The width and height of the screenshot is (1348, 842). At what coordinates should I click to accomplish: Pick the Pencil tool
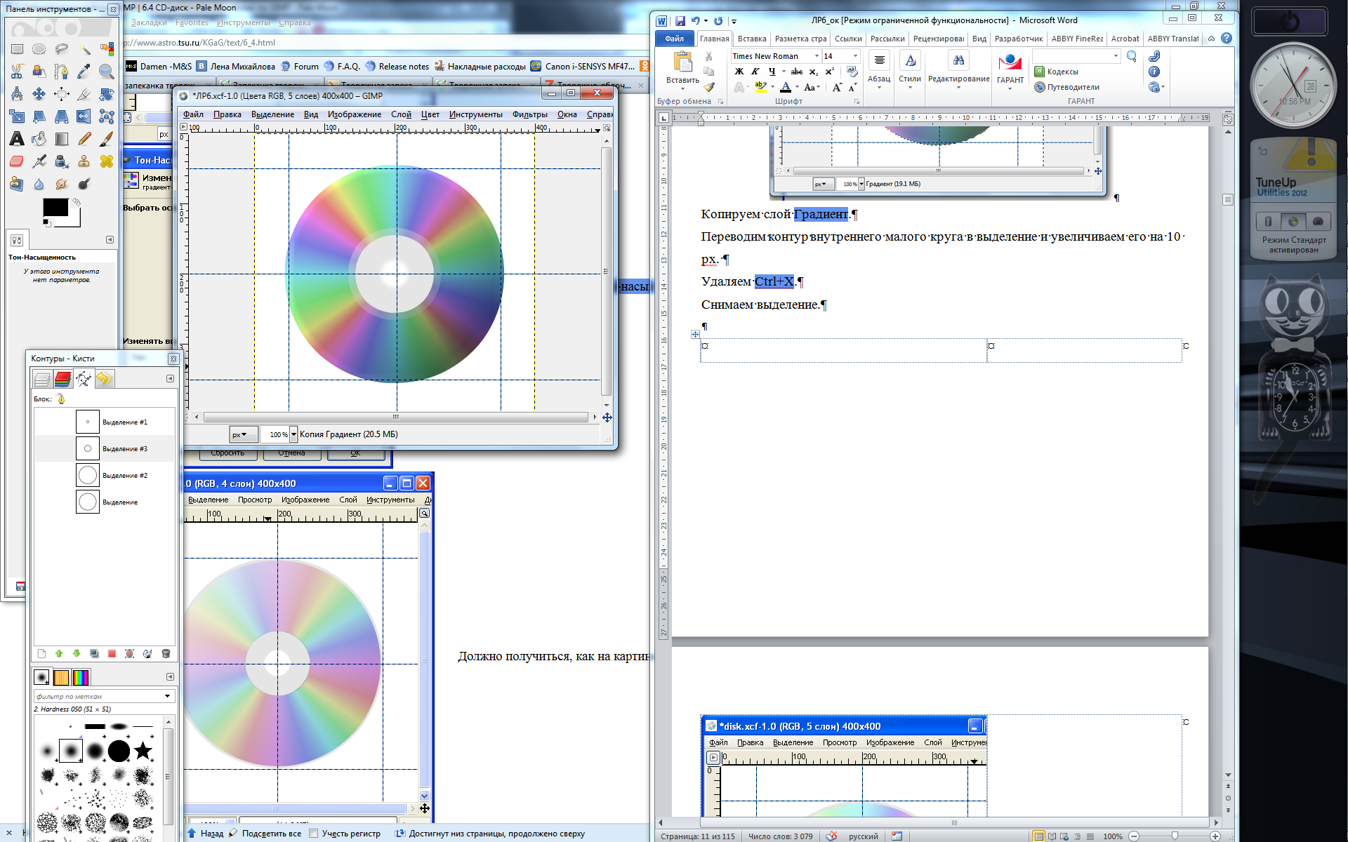click(84, 139)
